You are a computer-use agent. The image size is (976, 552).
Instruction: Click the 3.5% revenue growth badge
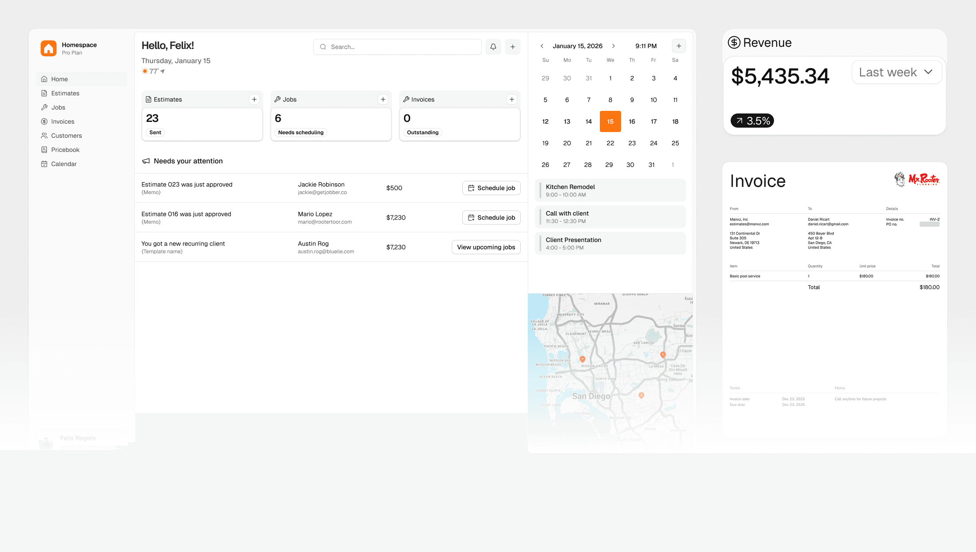pos(752,120)
